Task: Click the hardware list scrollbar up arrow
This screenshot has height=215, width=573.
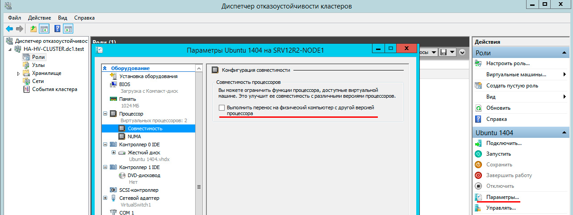Action: (199, 68)
